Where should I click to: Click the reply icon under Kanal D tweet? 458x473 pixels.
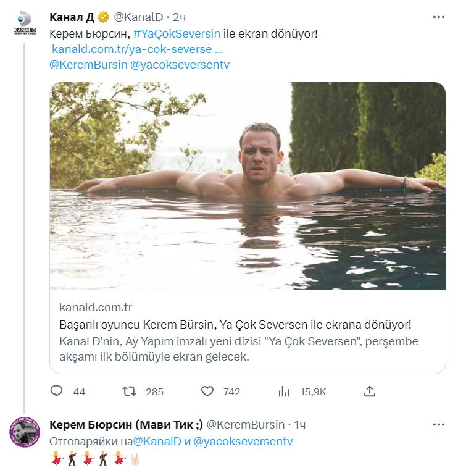pos(57,391)
